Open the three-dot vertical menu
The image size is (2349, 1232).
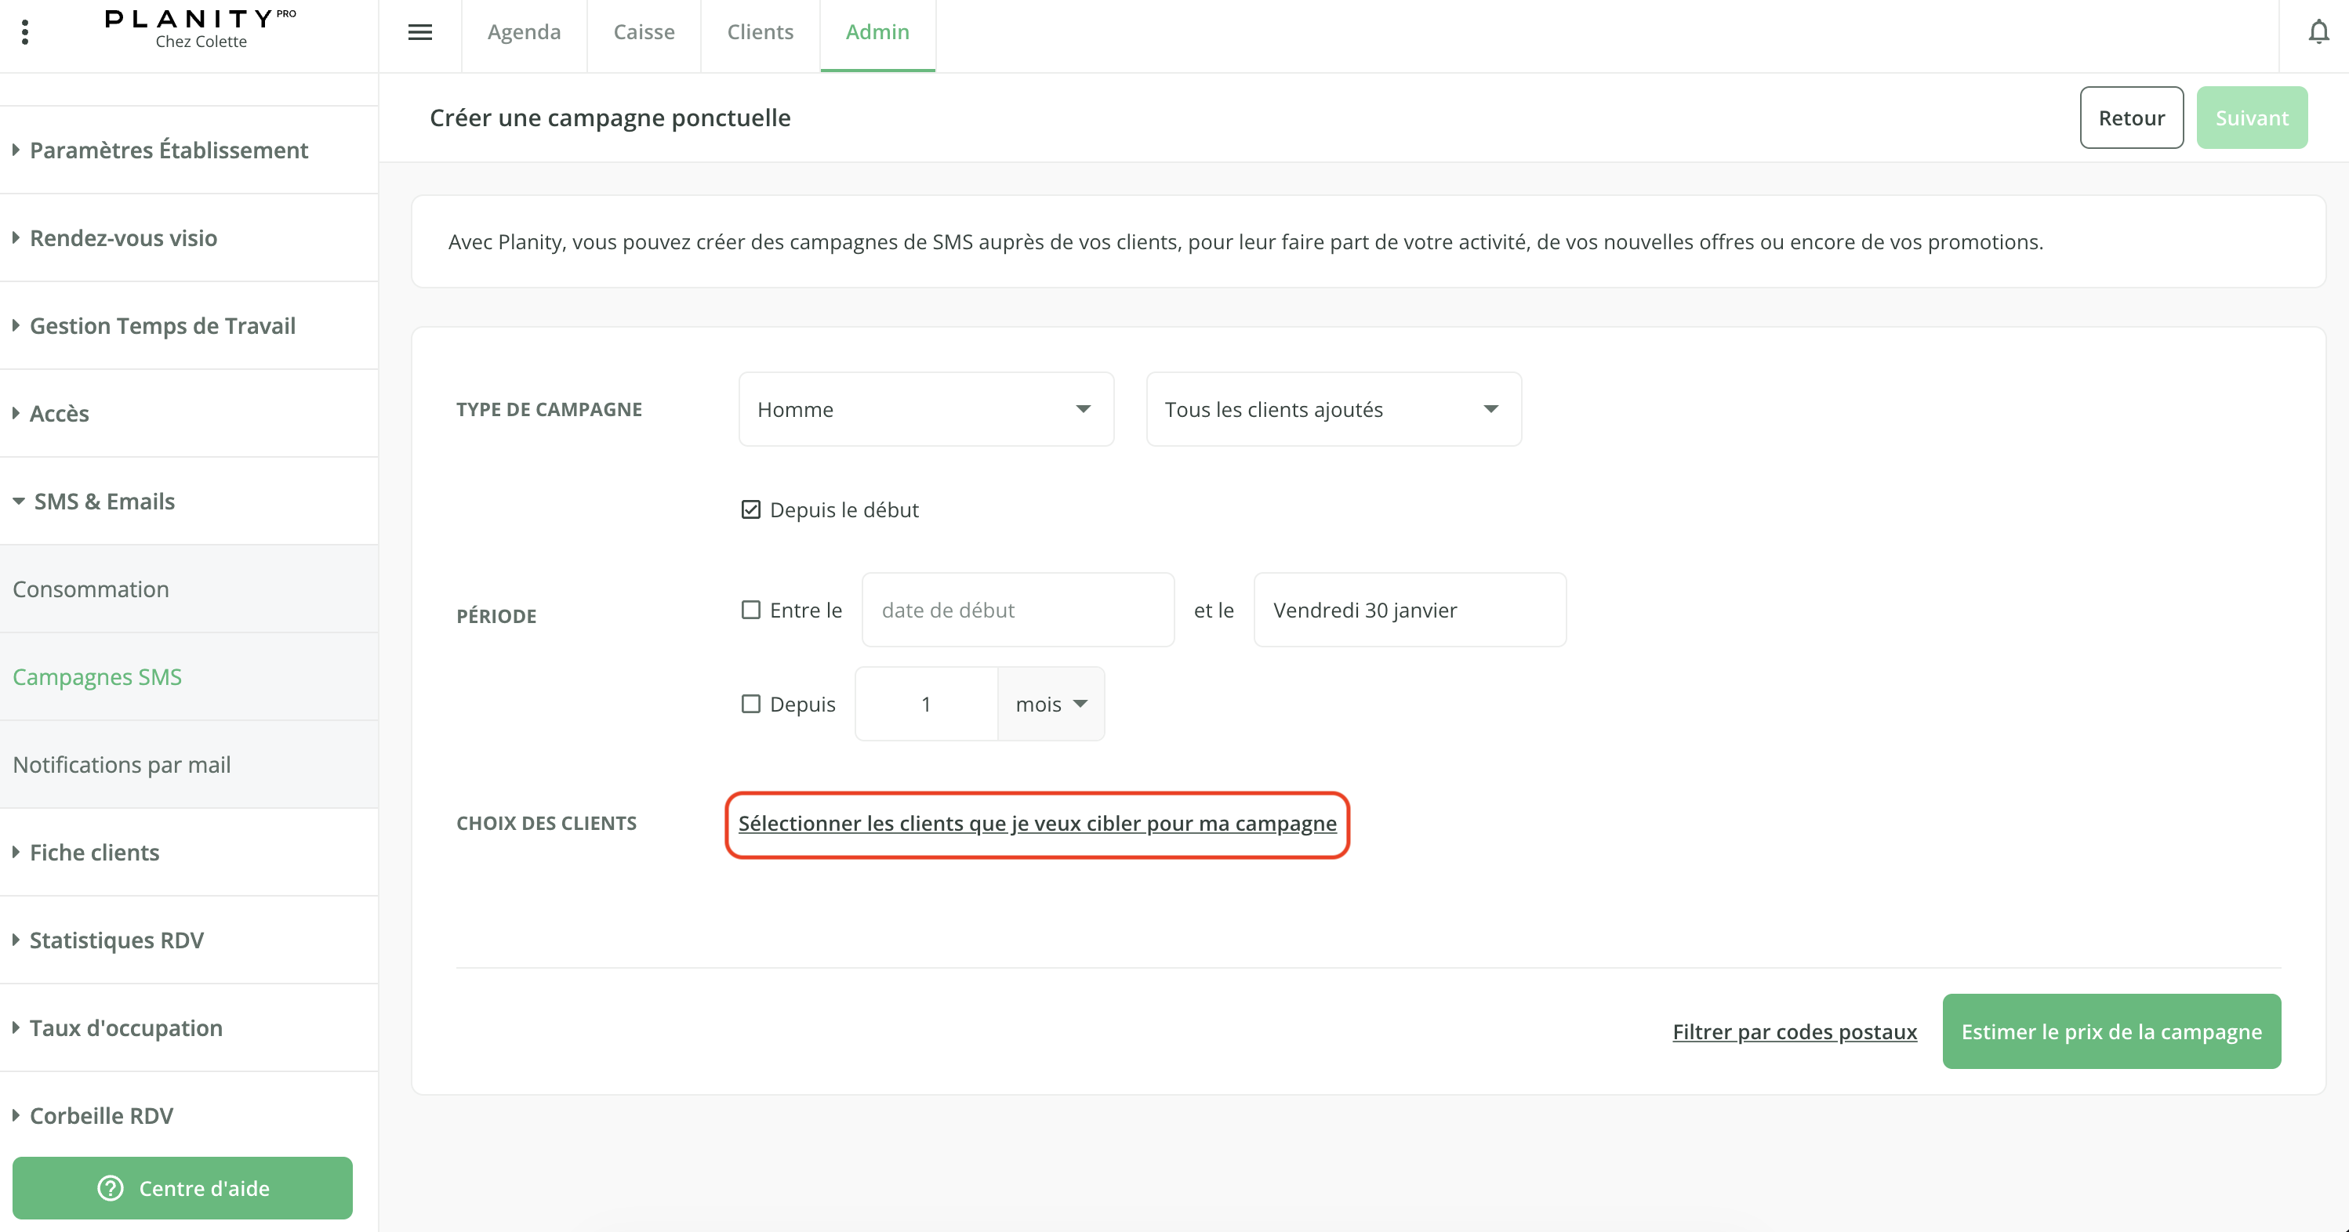(x=24, y=33)
